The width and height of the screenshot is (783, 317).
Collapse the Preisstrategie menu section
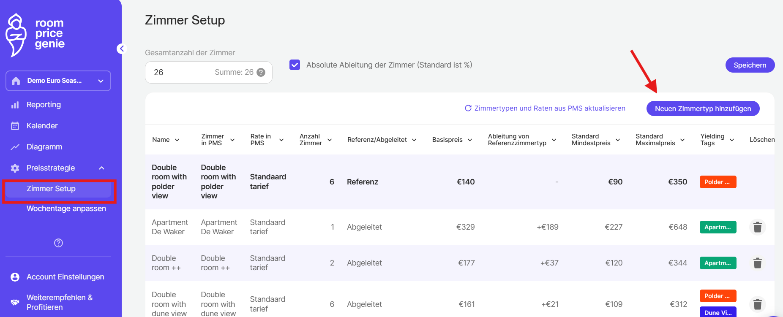(x=101, y=168)
